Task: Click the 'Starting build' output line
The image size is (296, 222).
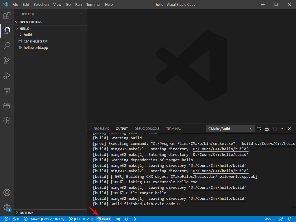Action: pos(117,138)
